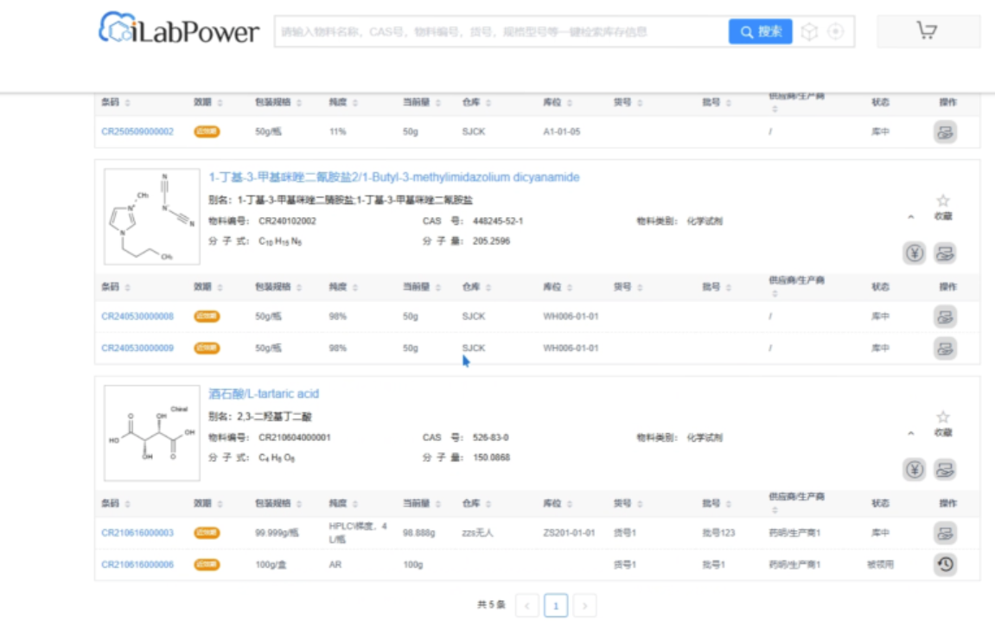Open the tartaric acid structure thumbnail
This screenshot has width=995, height=626.
point(151,433)
